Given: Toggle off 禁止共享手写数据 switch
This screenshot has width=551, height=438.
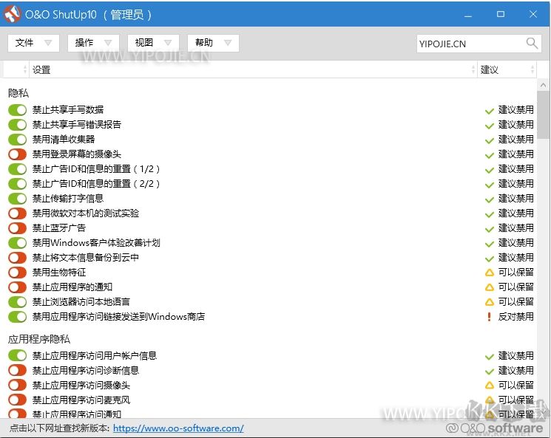Looking at the screenshot, I should [18, 110].
